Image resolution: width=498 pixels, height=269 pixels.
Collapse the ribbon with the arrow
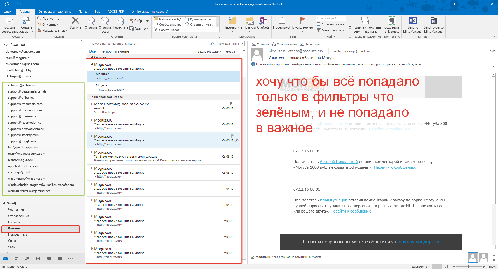[494, 37]
